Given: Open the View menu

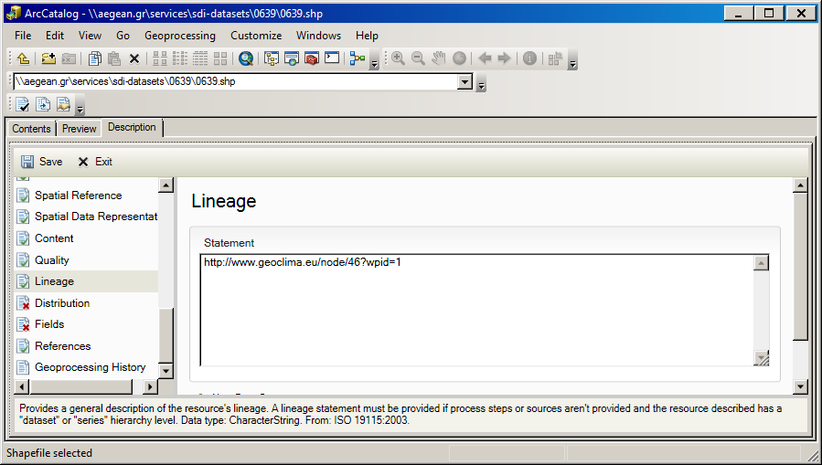Looking at the screenshot, I should [90, 36].
